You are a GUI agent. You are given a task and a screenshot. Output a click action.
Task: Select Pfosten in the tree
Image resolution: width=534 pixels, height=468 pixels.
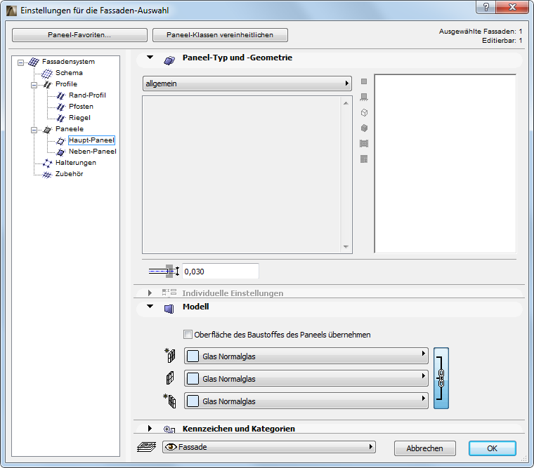[81, 107]
